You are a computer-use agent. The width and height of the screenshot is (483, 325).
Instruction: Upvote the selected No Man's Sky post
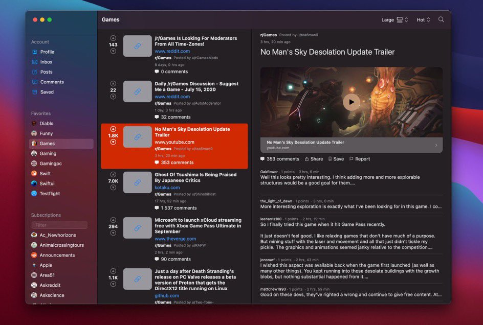click(x=113, y=129)
